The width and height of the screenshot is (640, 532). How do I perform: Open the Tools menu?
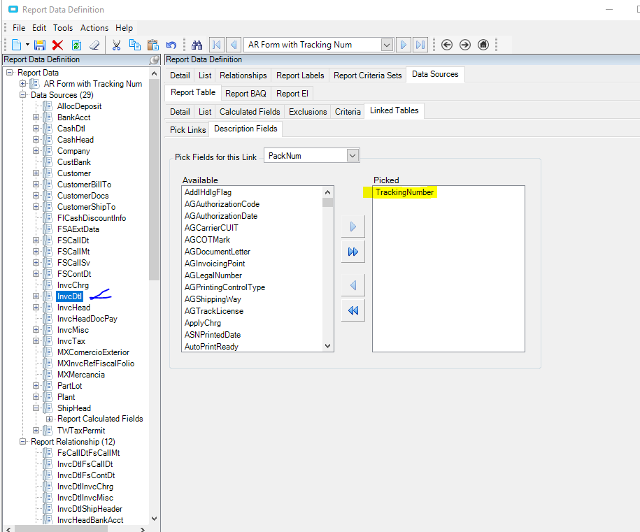63,28
